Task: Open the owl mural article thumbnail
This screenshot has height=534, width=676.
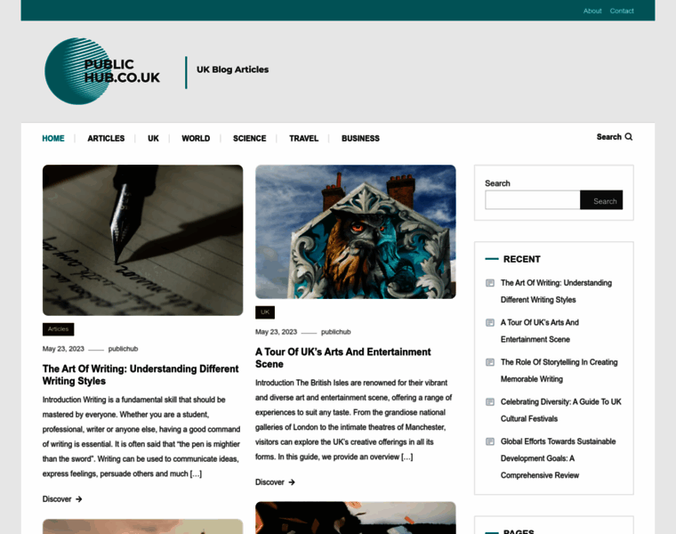Action: point(356,231)
